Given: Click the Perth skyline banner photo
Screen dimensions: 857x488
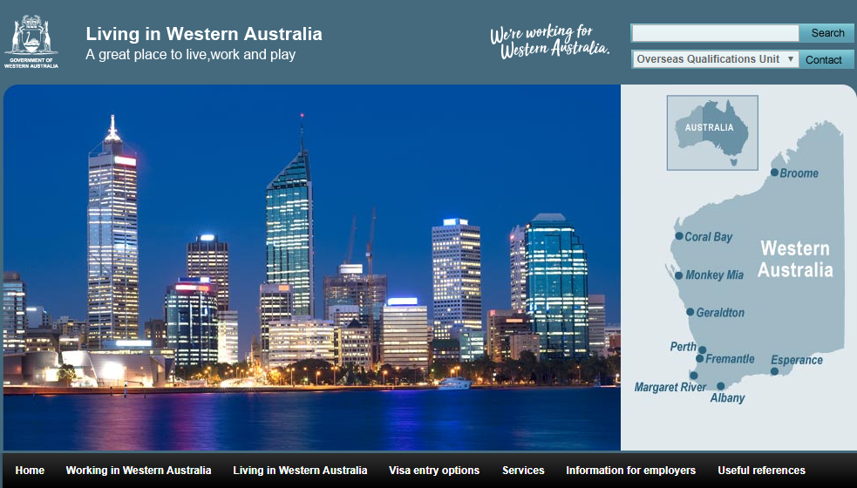Looking at the screenshot, I should point(311,268).
